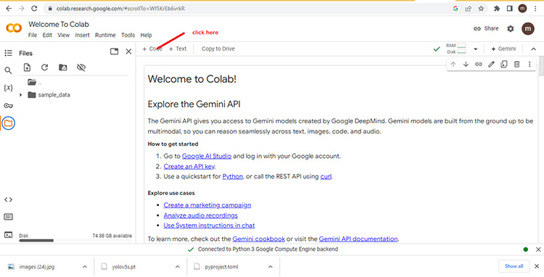This screenshot has height=277, width=544.
Task: Open the Google AI Studio link
Action: tap(207, 156)
